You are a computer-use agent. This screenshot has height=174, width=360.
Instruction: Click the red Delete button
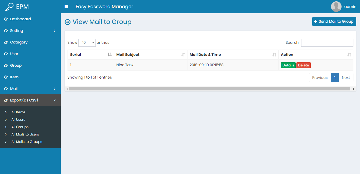click(x=303, y=65)
